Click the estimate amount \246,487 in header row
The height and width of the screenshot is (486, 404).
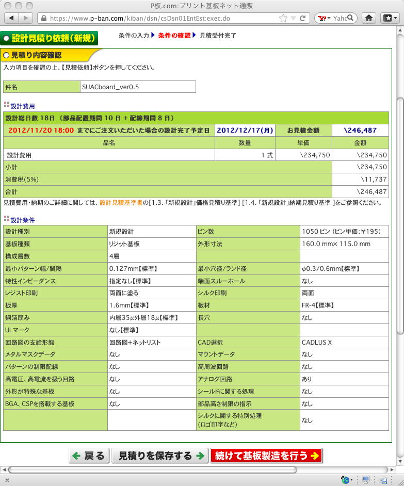click(360, 130)
